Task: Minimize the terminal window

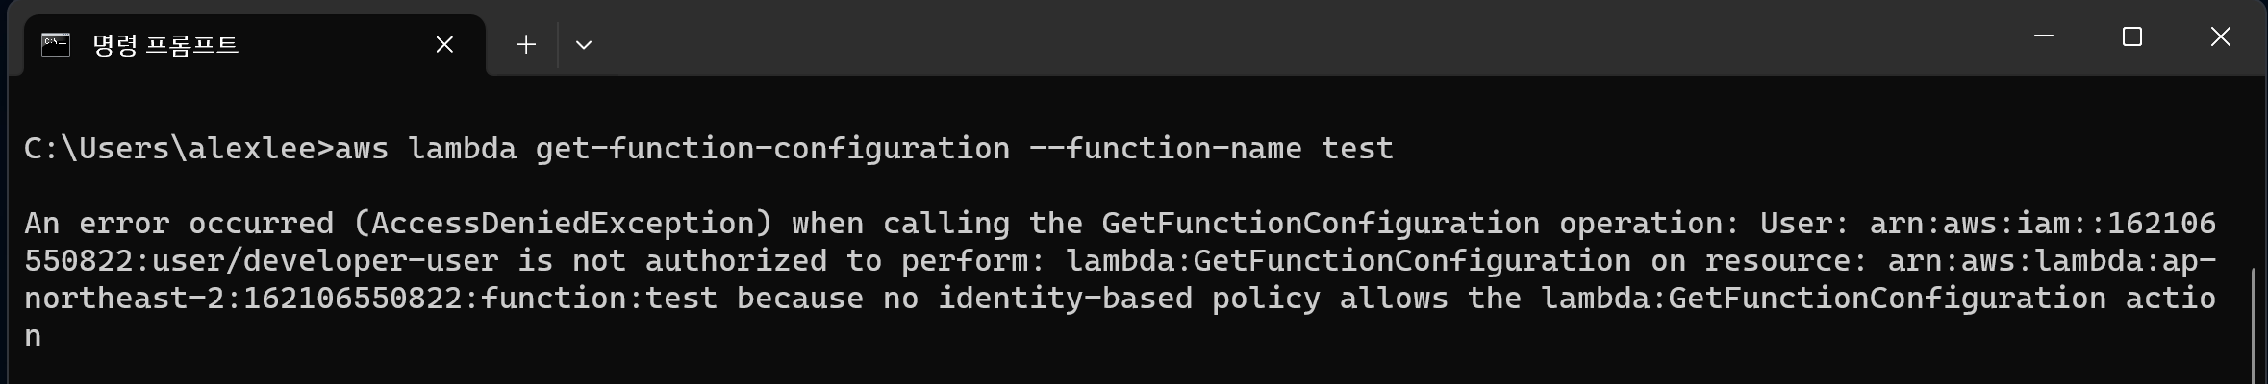Action: click(x=2044, y=36)
